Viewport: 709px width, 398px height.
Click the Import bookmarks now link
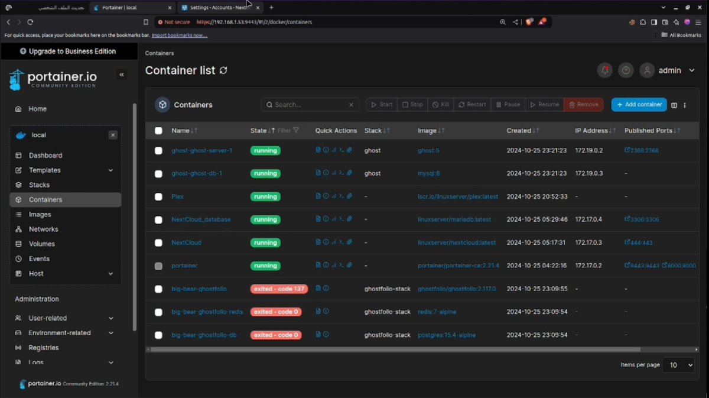pyautogui.click(x=180, y=35)
